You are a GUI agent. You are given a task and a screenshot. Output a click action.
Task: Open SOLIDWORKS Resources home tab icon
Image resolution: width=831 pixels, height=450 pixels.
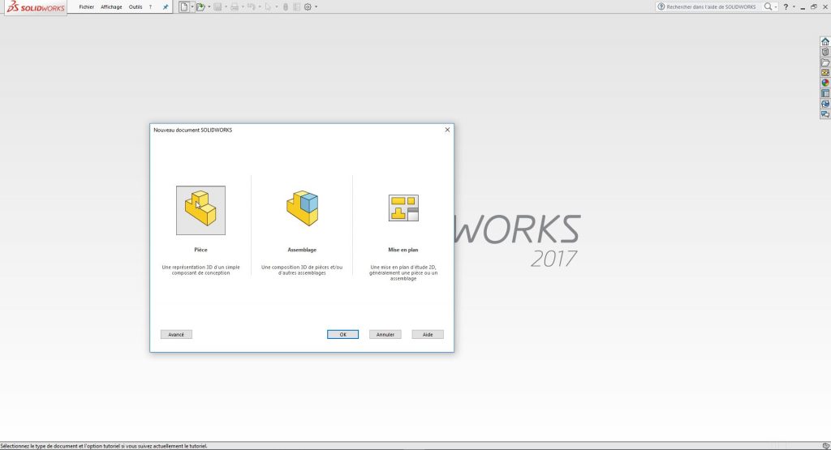point(825,41)
